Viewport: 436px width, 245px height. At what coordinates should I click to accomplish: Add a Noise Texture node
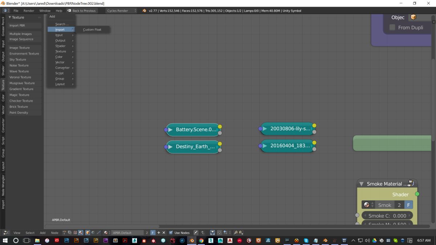point(24,65)
